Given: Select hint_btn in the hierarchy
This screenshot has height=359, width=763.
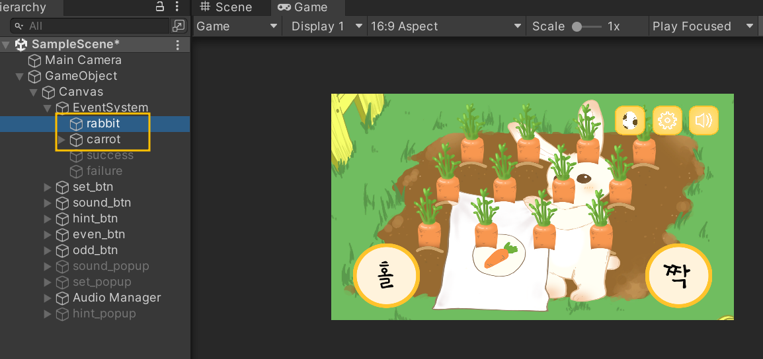Looking at the screenshot, I should coord(95,218).
